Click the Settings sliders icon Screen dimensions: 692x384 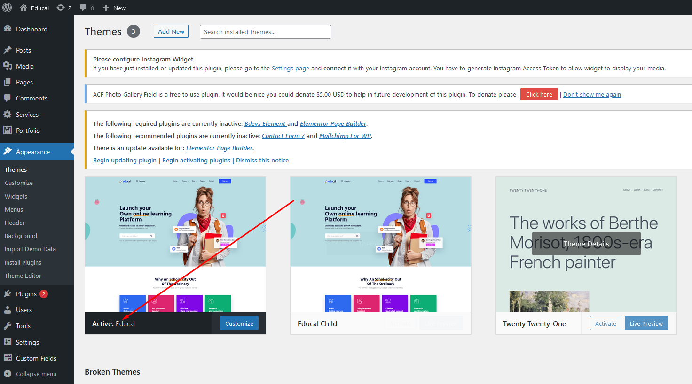pos(8,342)
